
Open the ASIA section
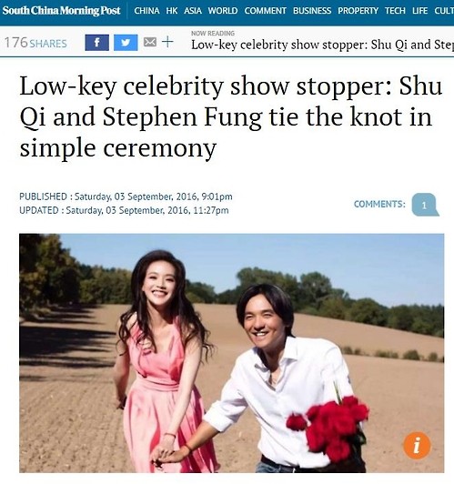(193, 11)
